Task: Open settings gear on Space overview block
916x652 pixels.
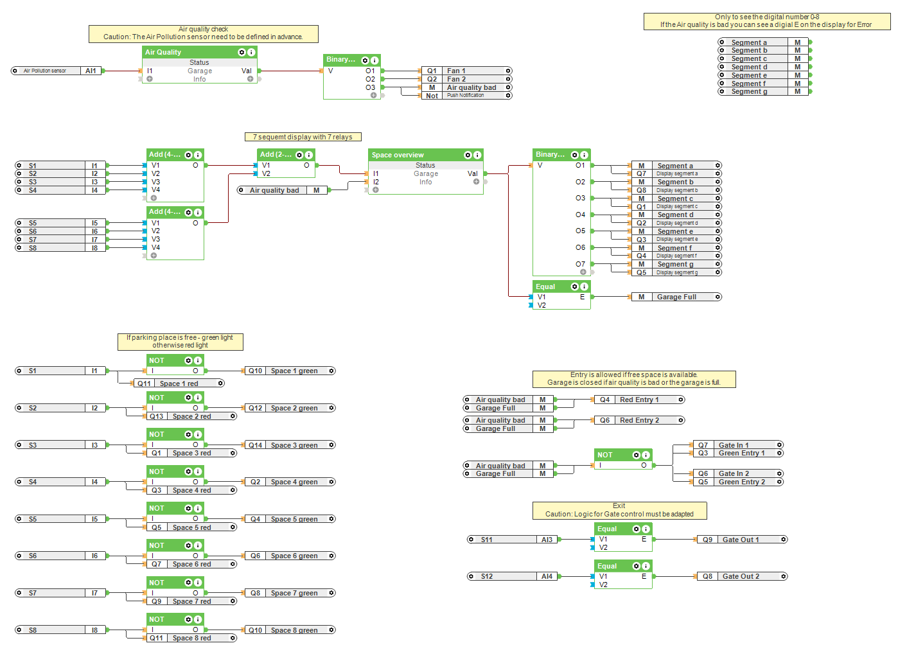Action: click(x=468, y=155)
